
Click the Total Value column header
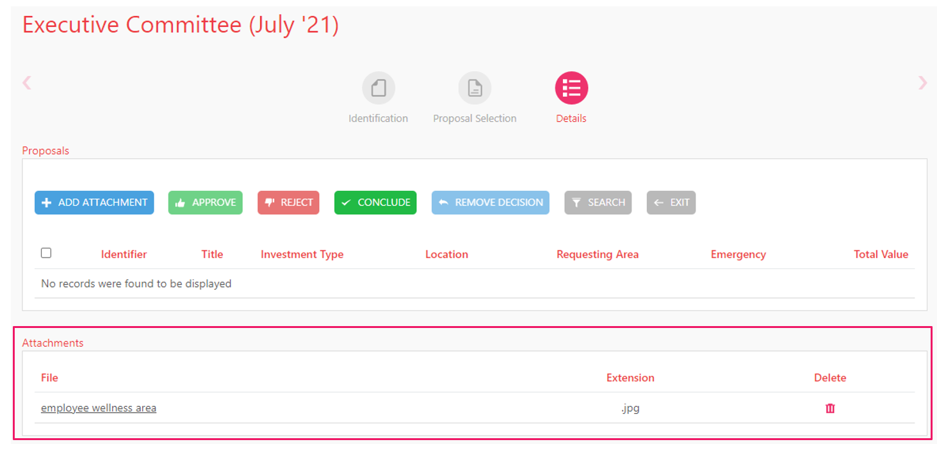coord(881,254)
